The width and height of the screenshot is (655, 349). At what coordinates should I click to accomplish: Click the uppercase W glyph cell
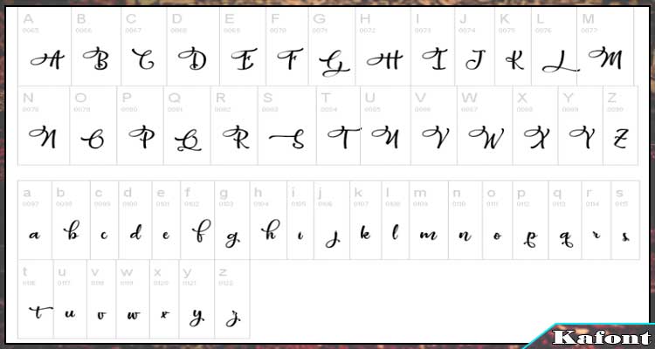point(485,126)
